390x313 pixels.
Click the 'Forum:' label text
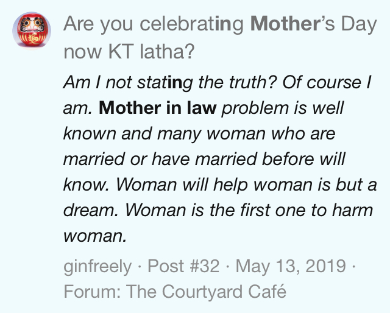pos(92,291)
